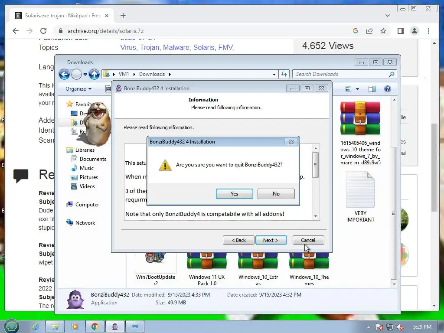
Task: Select the VERY IMPORTANT text file
Action: point(360,197)
